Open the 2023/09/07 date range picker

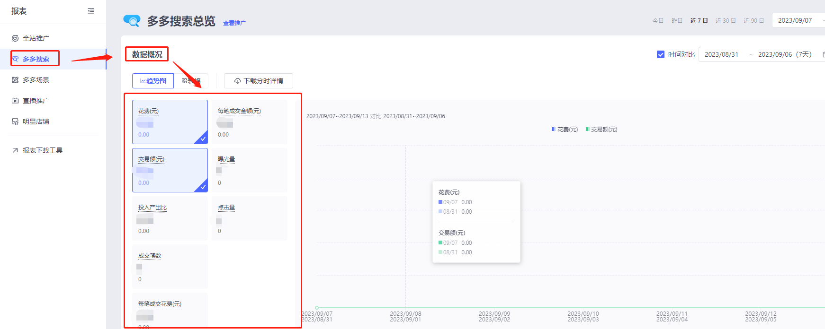coord(795,20)
